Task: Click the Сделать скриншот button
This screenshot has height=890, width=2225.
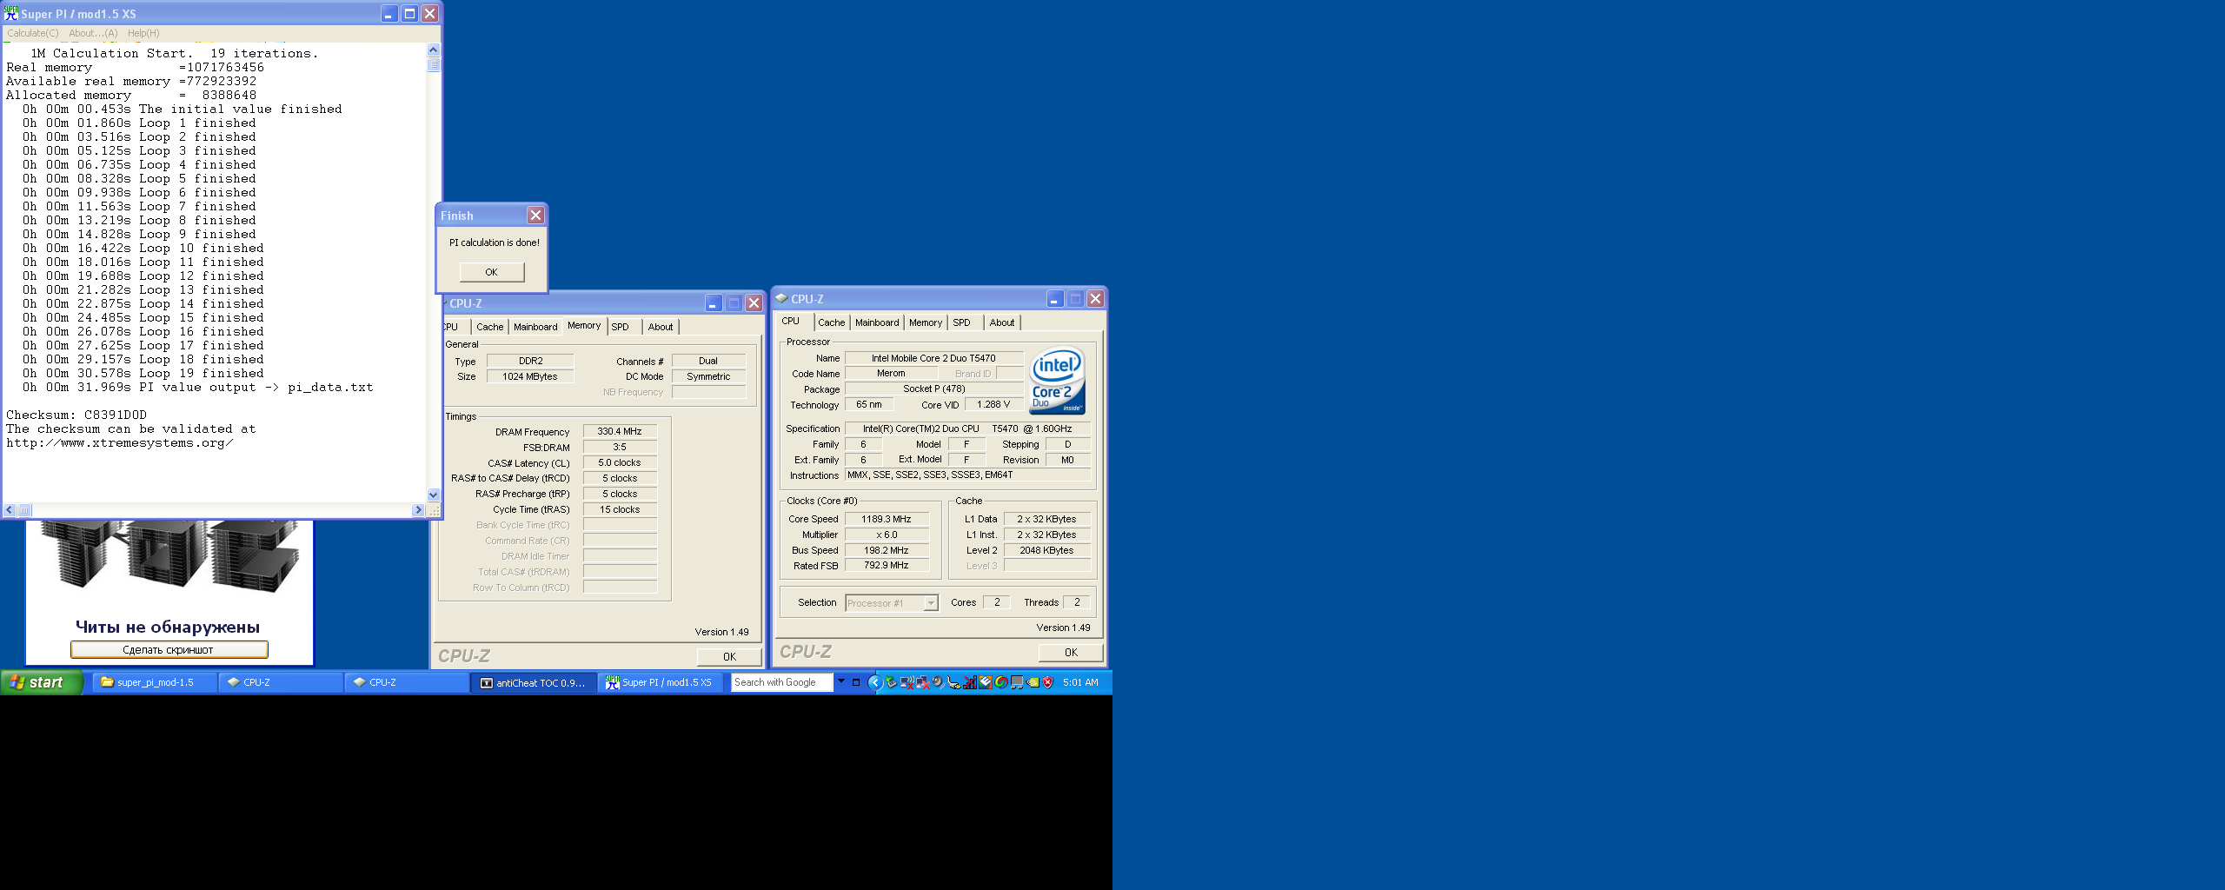Action: point(169,649)
